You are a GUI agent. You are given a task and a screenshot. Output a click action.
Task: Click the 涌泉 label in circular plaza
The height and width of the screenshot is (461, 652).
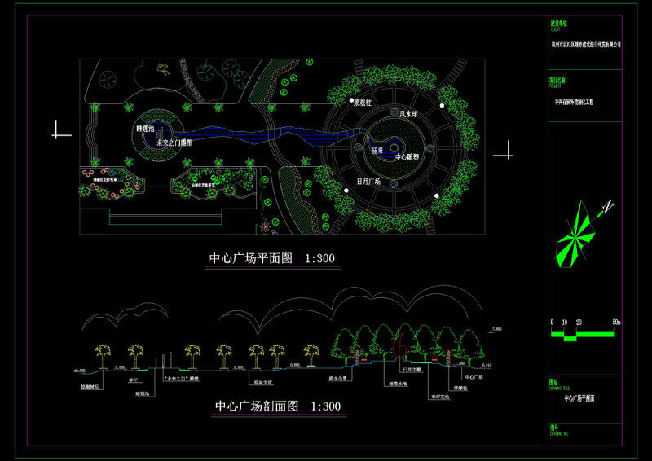pos(377,151)
